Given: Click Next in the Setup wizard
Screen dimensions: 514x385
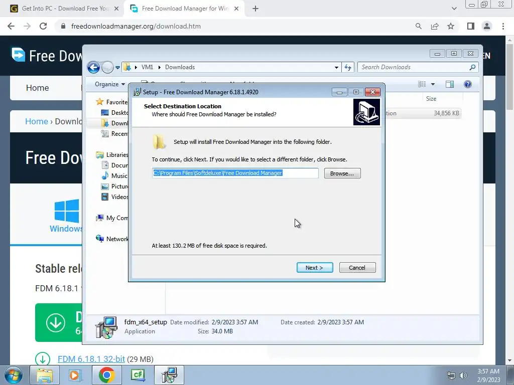Looking at the screenshot, I should (x=315, y=268).
